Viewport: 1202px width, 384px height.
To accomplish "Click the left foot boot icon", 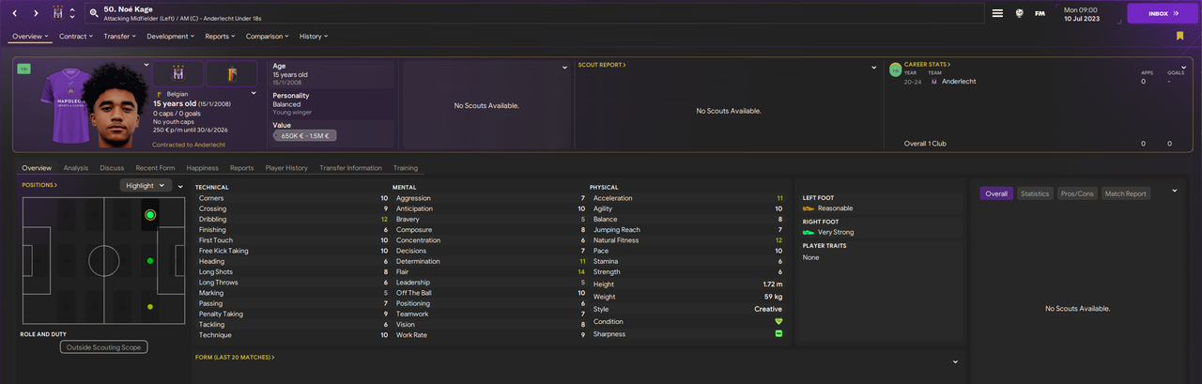I will tap(808, 208).
